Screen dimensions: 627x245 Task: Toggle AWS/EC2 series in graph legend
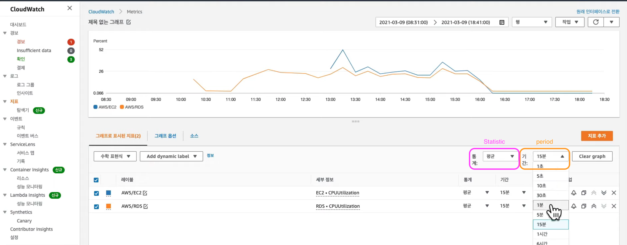[x=105, y=107]
